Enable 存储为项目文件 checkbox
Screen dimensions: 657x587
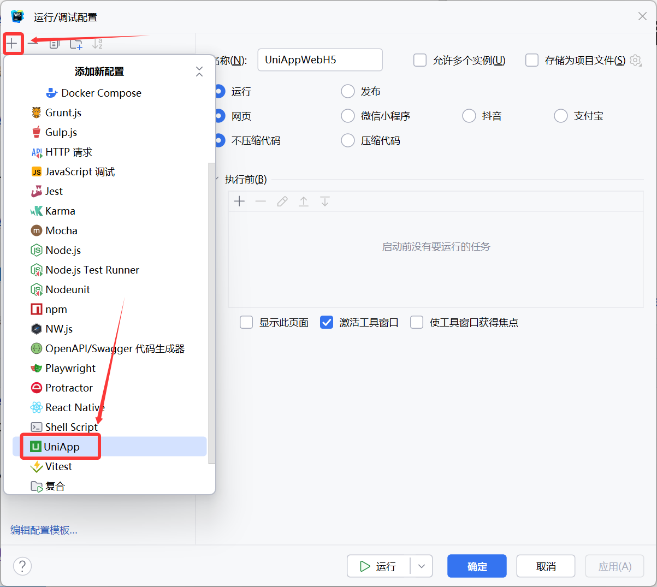(532, 60)
